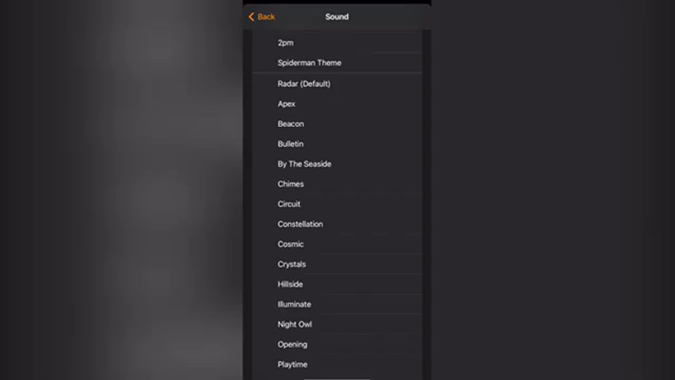Choose the Playtime sound

pos(337,365)
